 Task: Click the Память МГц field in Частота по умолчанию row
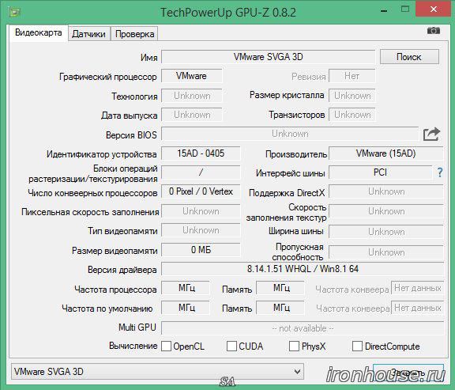[x=280, y=308]
